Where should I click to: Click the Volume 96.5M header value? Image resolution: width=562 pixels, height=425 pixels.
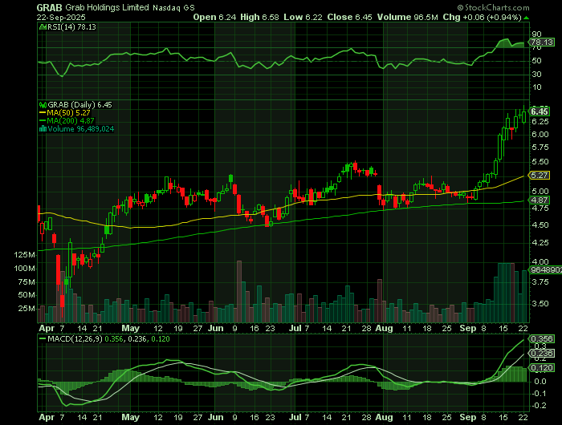407,17
